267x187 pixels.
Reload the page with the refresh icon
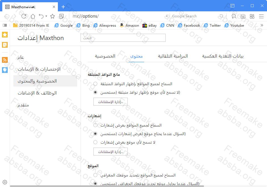(x=24, y=16)
